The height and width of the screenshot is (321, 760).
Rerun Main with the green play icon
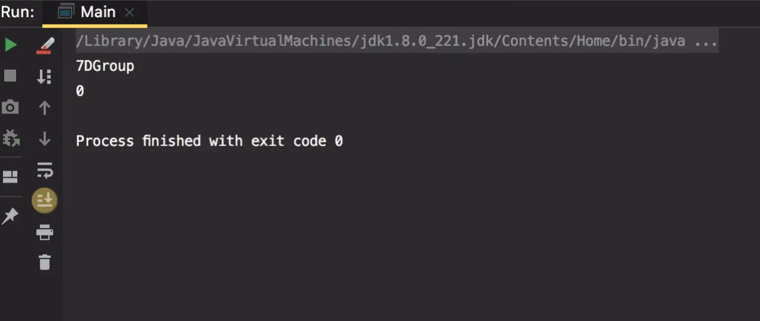(x=11, y=45)
